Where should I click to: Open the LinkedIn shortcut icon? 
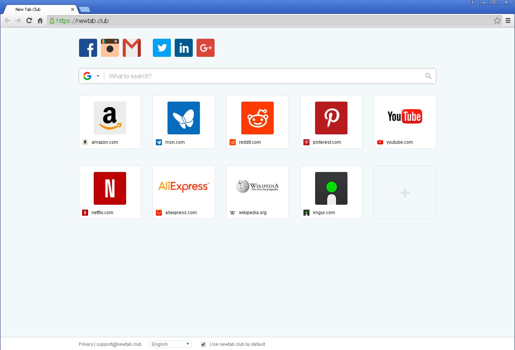(184, 48)
